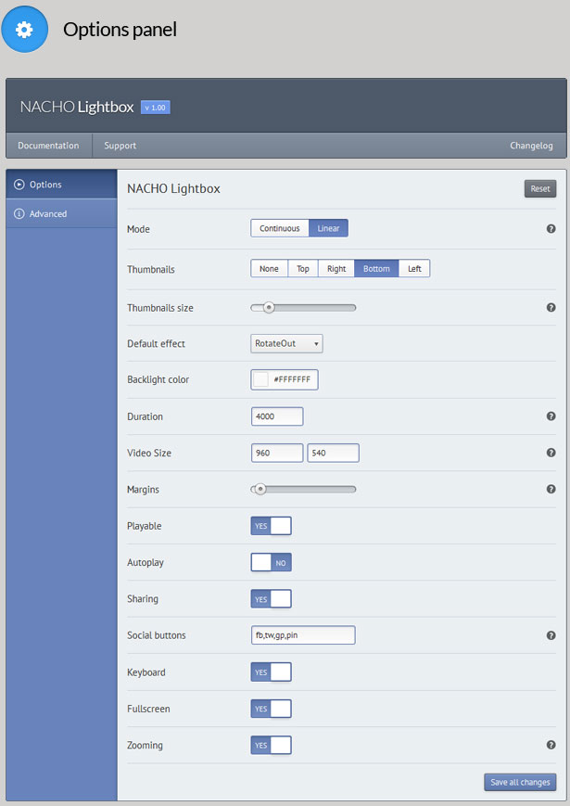The image size is (570, 806).
Task: Click the Zooming help icon
Action: (x=551, y=745)
